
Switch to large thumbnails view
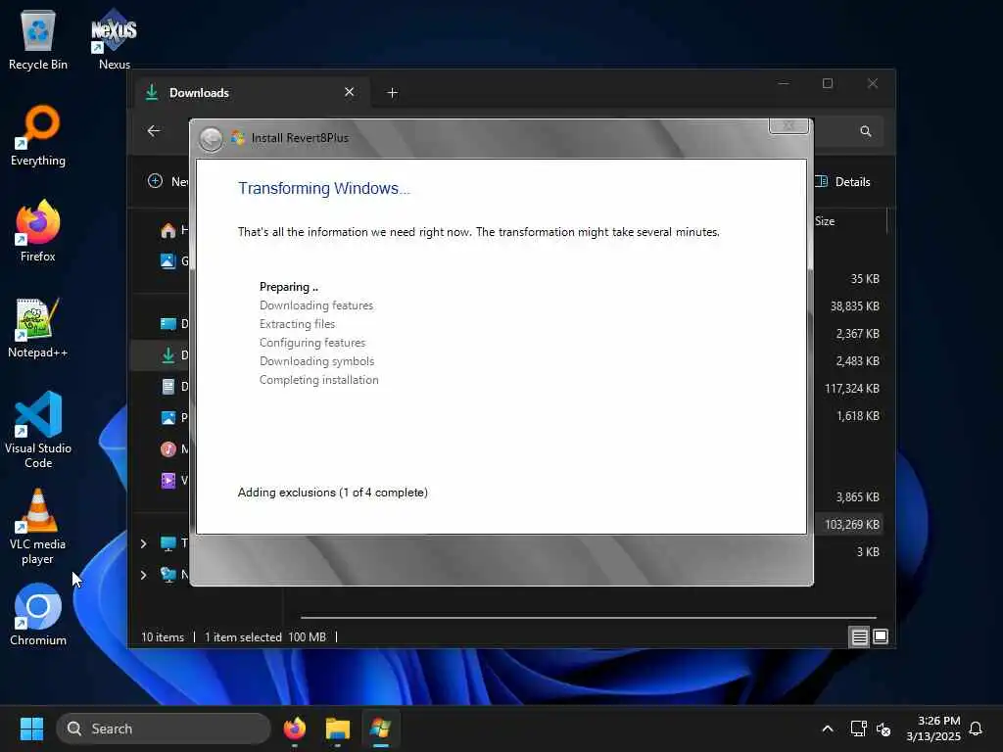click(881, 636)
